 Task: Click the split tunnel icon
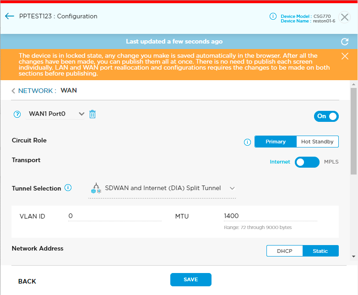click(x=96, y=188)
